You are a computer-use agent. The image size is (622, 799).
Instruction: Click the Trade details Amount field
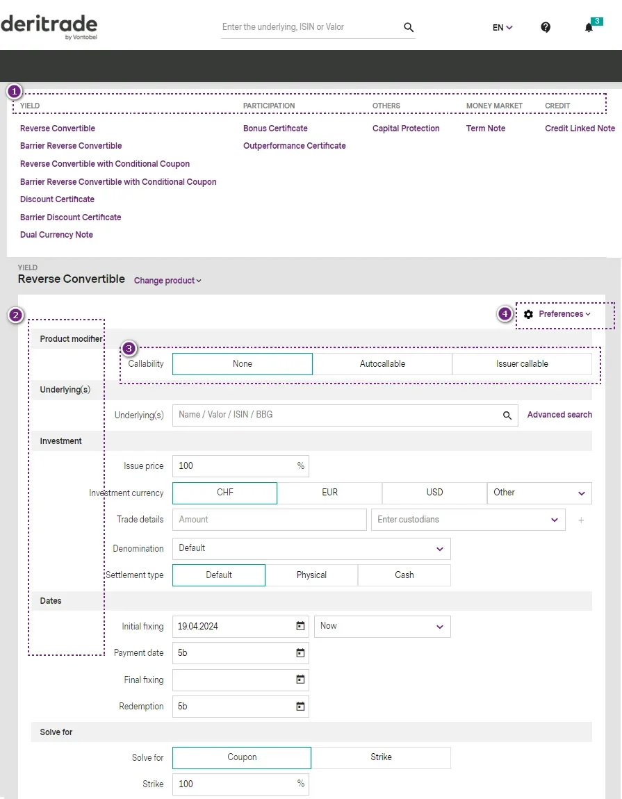point(269,520)
